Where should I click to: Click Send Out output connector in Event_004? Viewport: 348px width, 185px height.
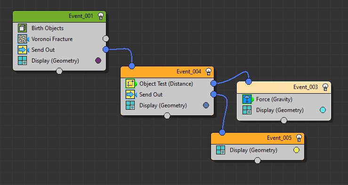pos(213,94)
